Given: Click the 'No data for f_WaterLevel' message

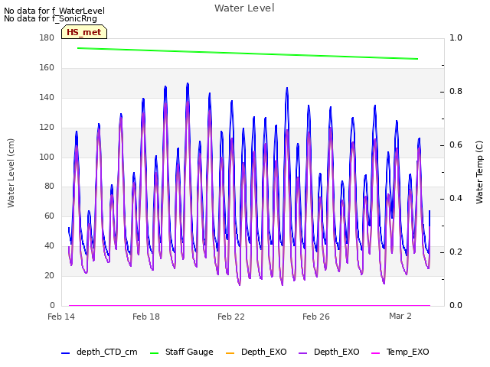Looking at the screenshot, I should [54, 11].
